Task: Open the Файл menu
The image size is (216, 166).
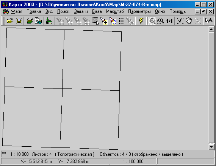Action: click(x=17, y=12)
